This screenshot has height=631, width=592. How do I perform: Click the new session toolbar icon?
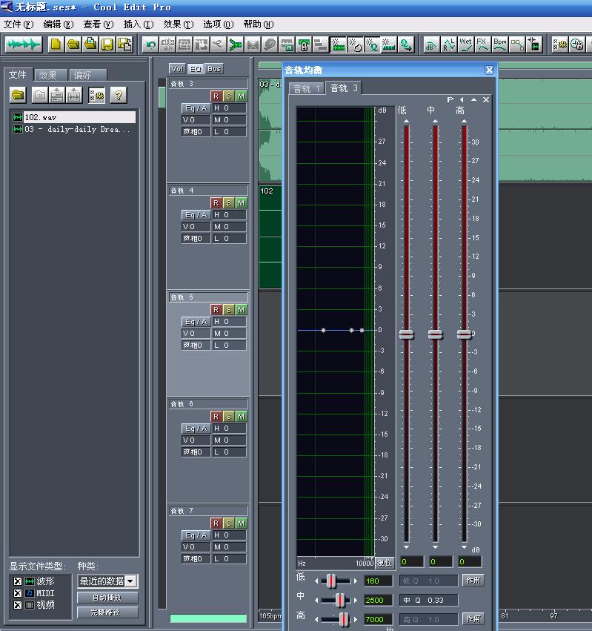[x=56, y=44]
